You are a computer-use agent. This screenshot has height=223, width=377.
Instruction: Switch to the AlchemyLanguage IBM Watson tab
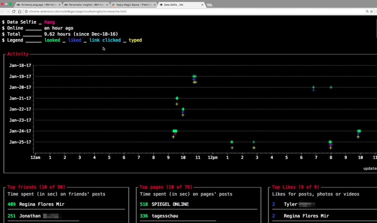pos(37,5)
